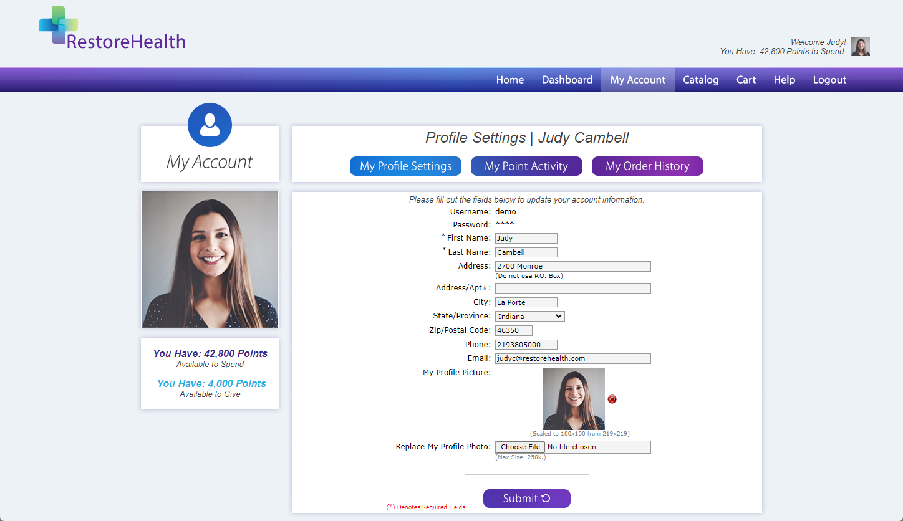Click the blue My Account user icon
The width and height of the screenshot is (903, 521).
click(210, 125)
